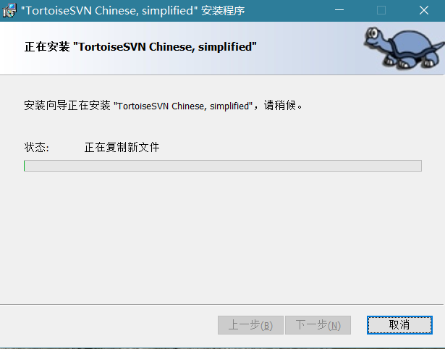Image resolution: width=445 pixels, height=349 pixels.
Task: Click the TortoiseSVN turtle mascot logo
Action: 404,48
